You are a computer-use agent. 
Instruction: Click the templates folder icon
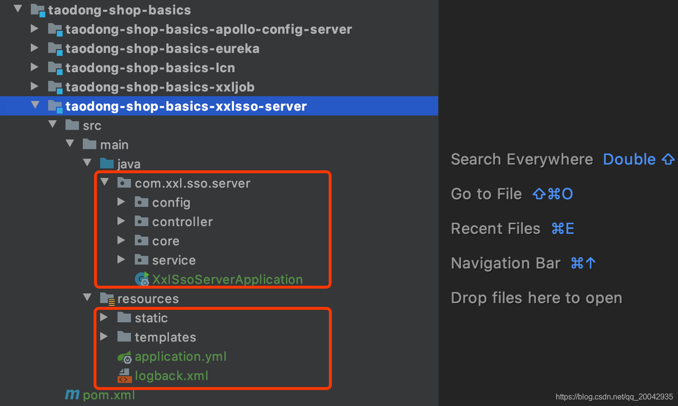[x=124, y=337]
